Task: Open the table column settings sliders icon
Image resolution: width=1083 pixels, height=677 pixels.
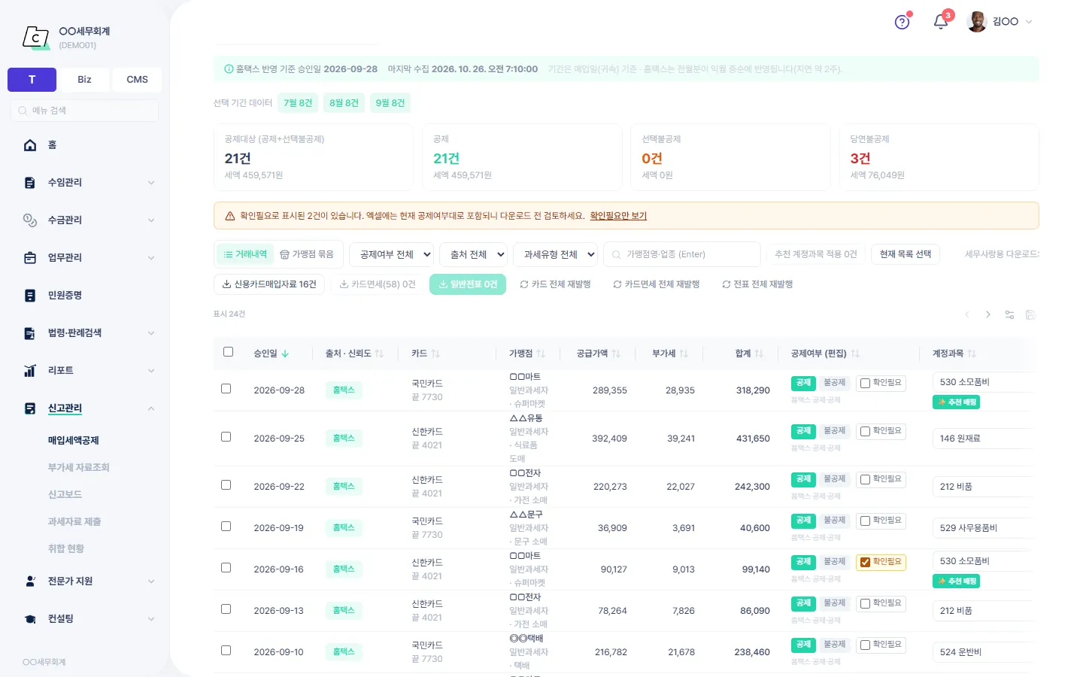Action: 1009,314
